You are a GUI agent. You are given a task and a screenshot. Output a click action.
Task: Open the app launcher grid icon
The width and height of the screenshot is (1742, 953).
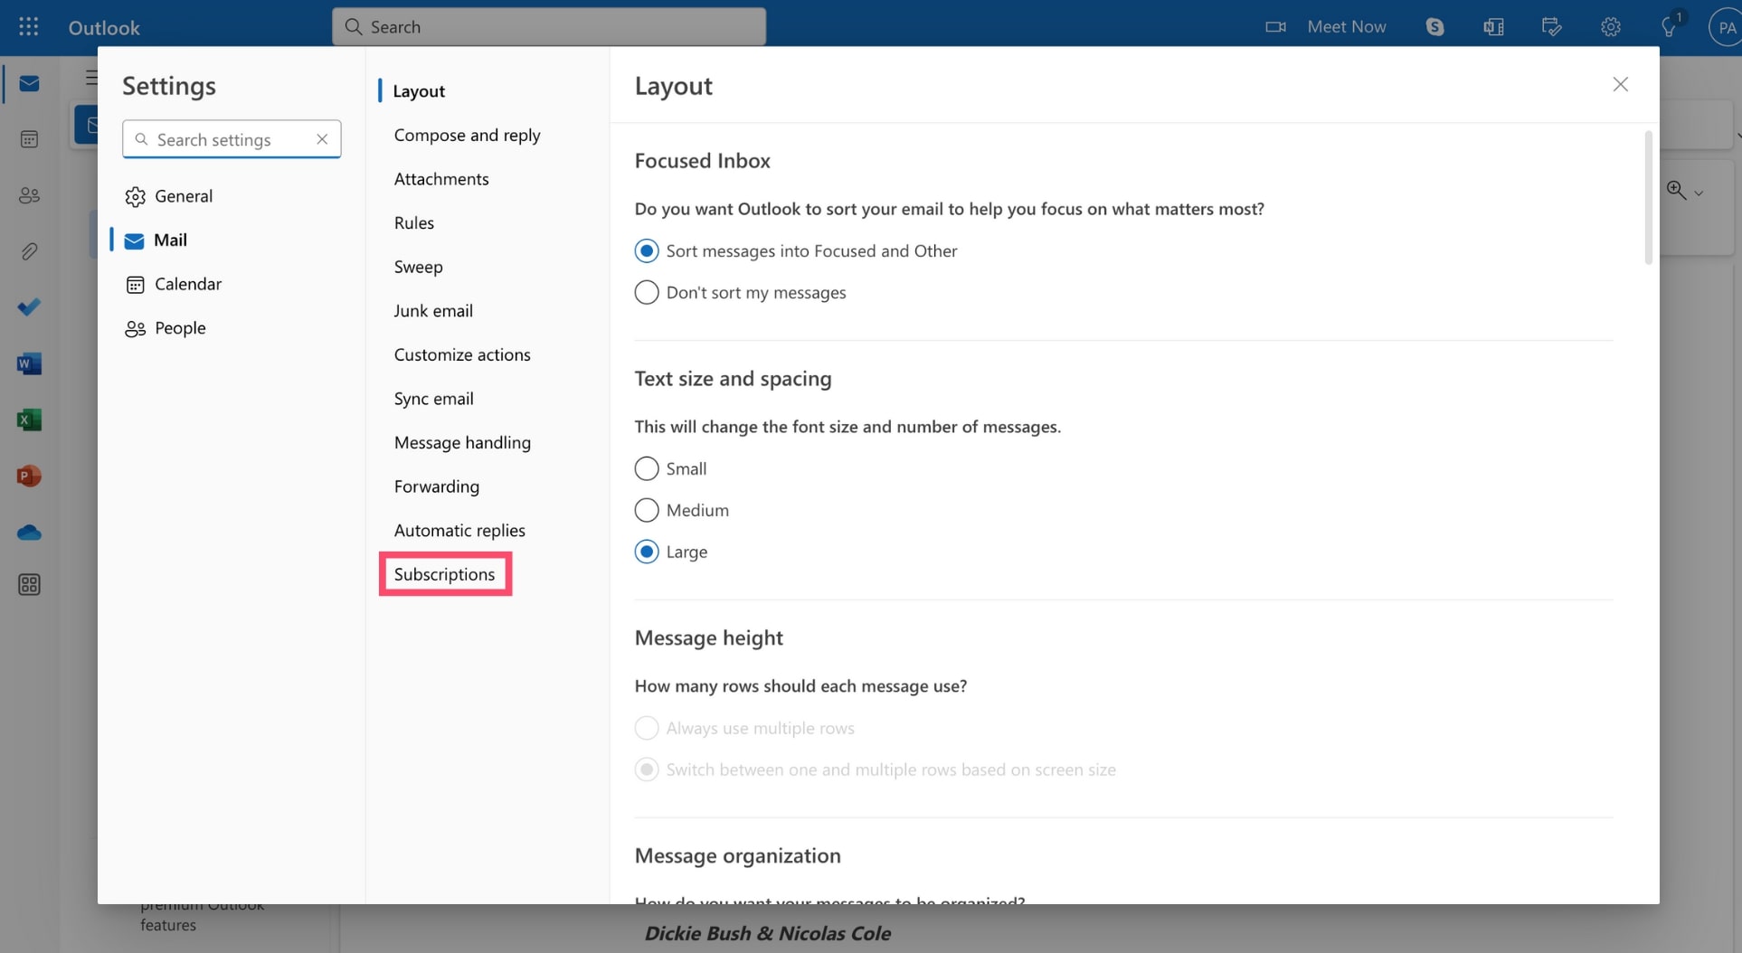point(28,26)
